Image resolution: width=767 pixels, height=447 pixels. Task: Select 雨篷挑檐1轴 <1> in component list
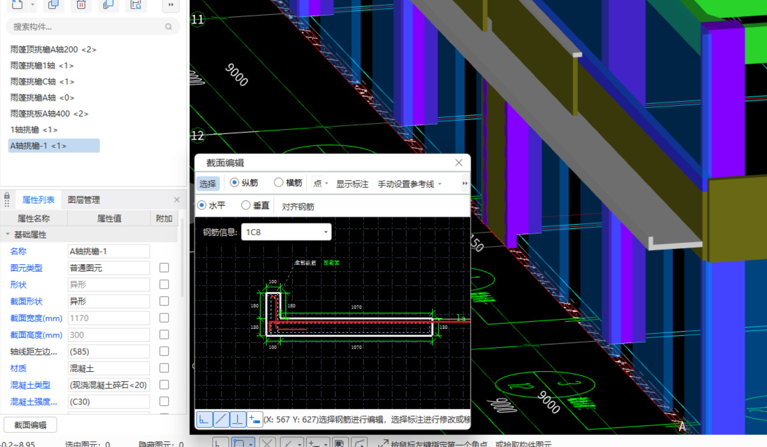[41, 66]
